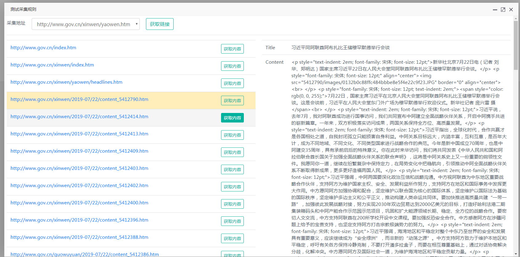Click 获取内容 for index.htm row
The image size is (520, 257).
[232, 49]
